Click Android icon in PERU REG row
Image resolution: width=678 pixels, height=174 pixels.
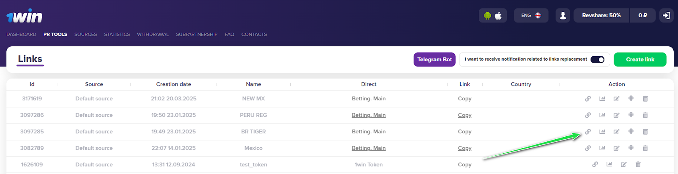click(631, 115)
